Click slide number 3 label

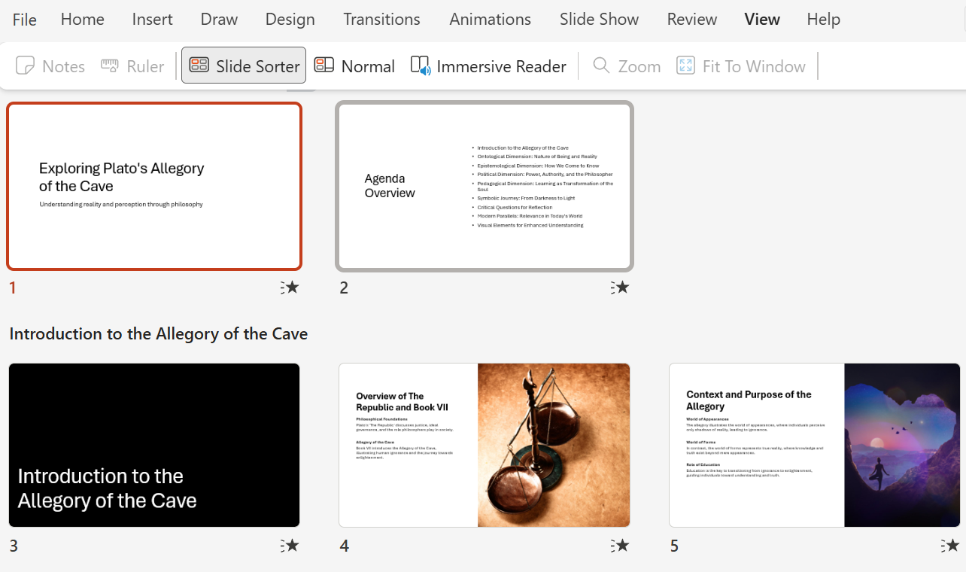[14, 546]
